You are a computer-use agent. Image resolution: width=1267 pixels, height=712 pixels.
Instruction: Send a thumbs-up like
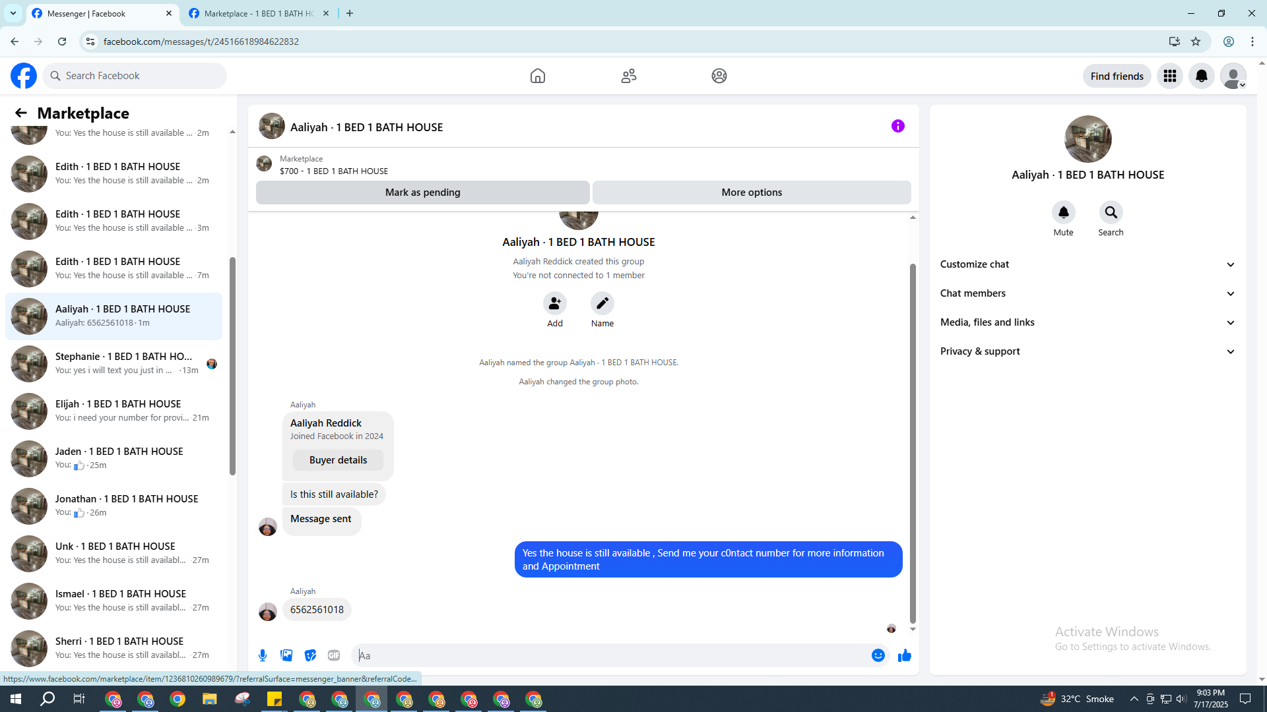click(905, 655)
